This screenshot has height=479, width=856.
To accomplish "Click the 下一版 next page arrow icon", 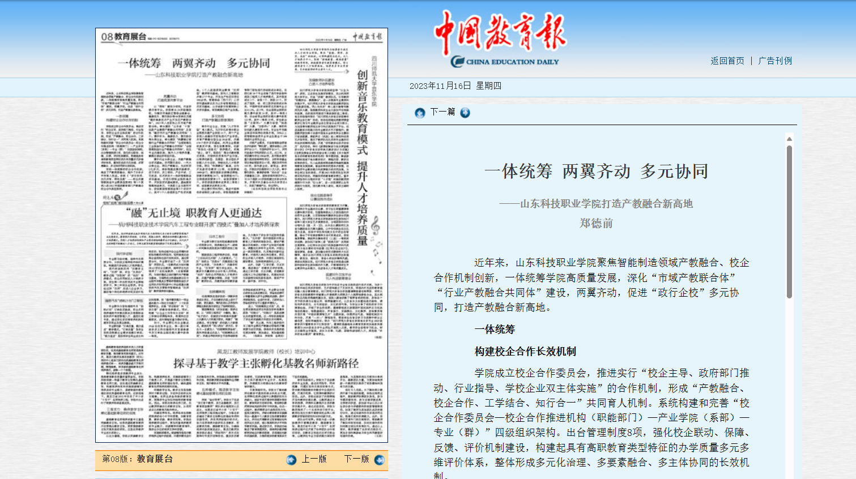I will pyautogui.click(x=379, y=460).
